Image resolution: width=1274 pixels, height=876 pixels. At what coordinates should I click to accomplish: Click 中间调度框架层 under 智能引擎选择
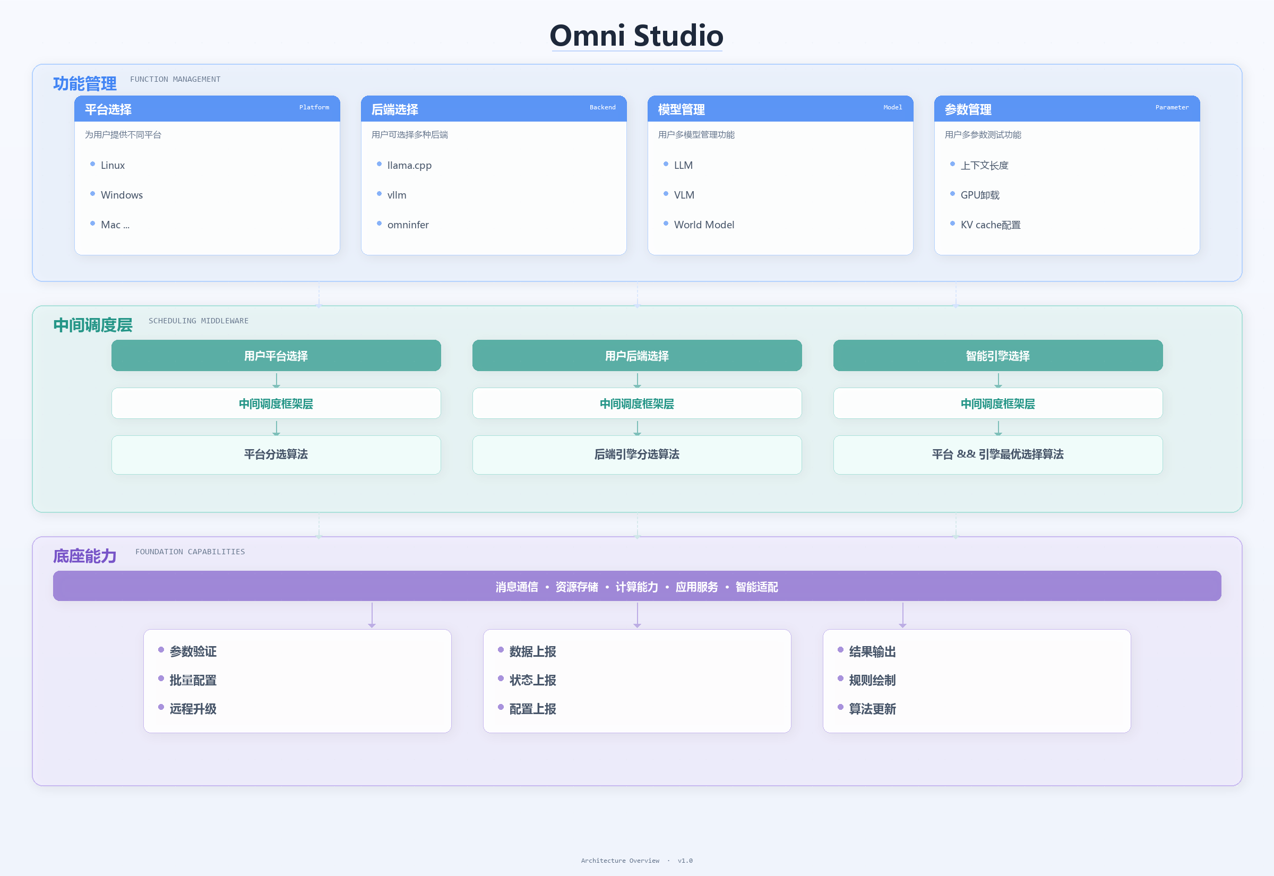(997, 403)
